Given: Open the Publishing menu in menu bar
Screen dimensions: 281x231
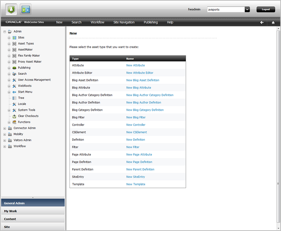Looking at the screenshot, I should pyautogui.click(x=151, y=22).
